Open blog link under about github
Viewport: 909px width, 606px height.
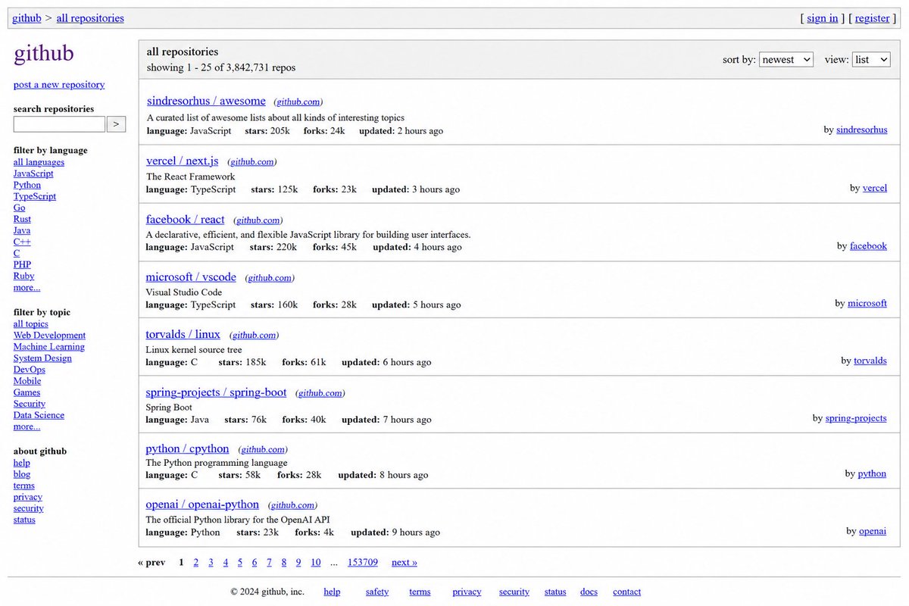pyautogui.click(x=22, y=474)
